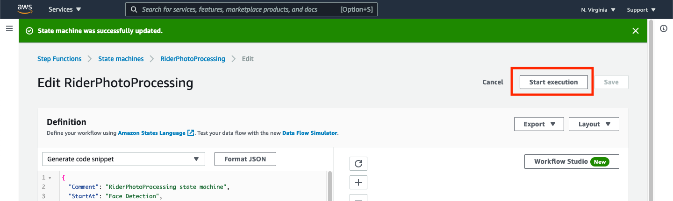Dismiss the success notification banner
673x201 pixels.
636,31
